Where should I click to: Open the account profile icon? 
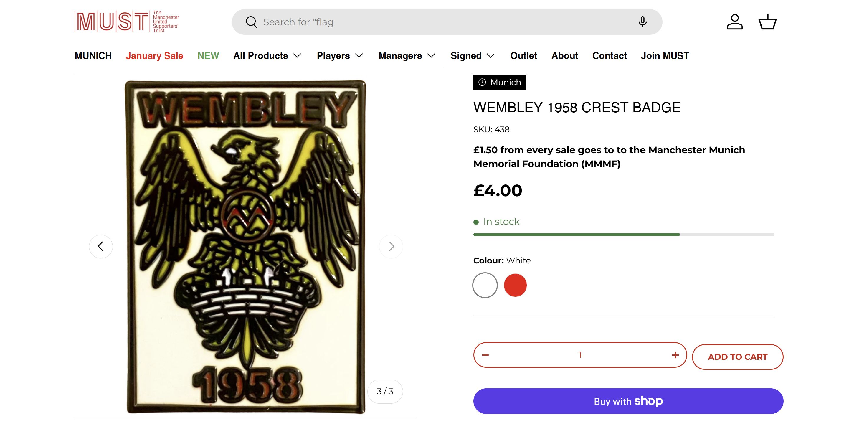click(735, 22)
